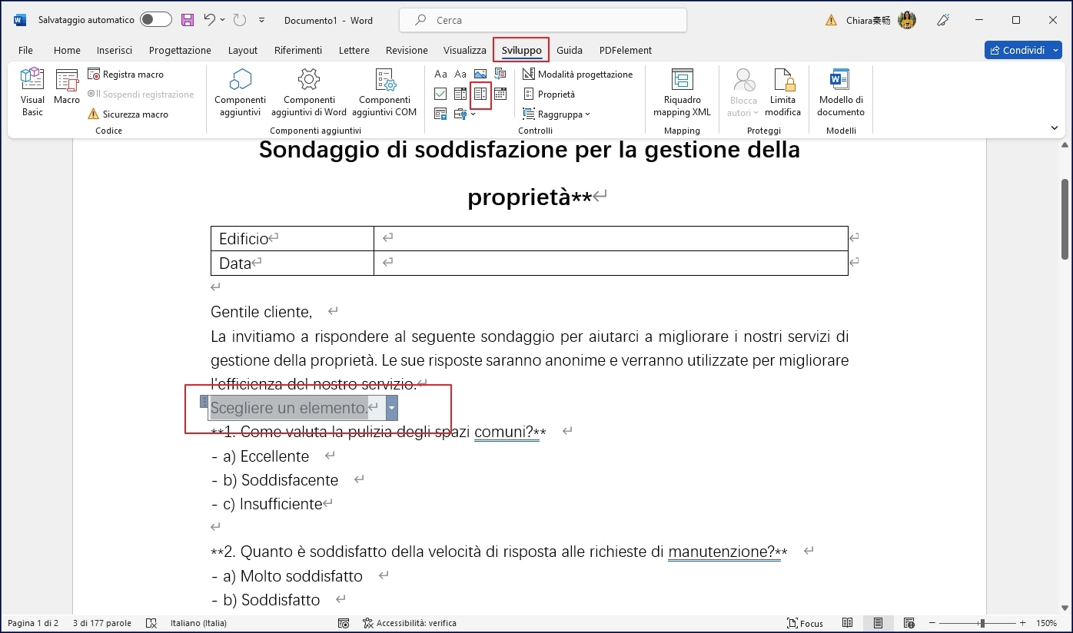Image resolution: width=1073 pixels, height=633 pixels.
Task: Click the Cerca search box
Action: coord(543,20)
